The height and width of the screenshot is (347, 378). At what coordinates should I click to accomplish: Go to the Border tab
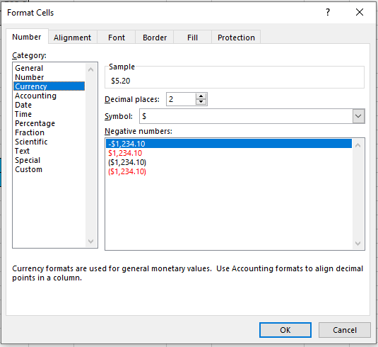coord(155,38)
